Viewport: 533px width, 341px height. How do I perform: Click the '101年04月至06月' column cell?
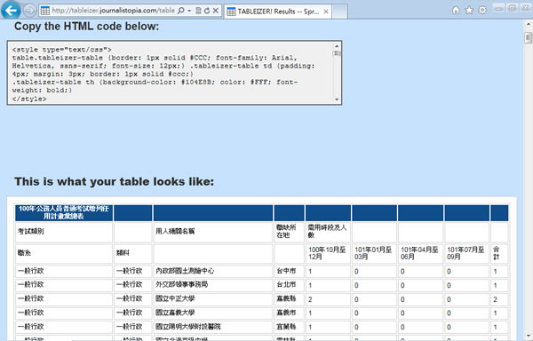click(420, 253)
